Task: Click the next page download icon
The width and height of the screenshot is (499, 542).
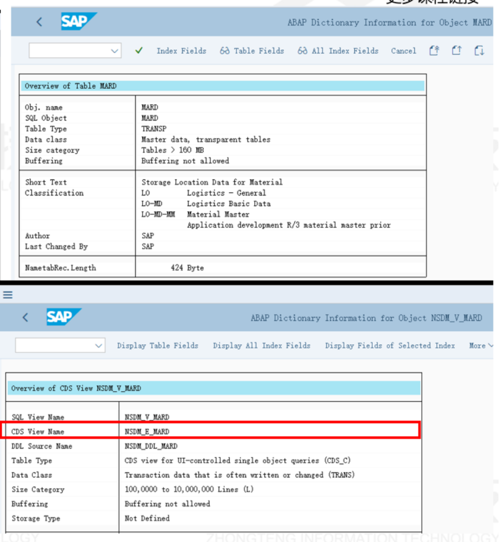Action: pyautogui.click(x=479, y=51)
